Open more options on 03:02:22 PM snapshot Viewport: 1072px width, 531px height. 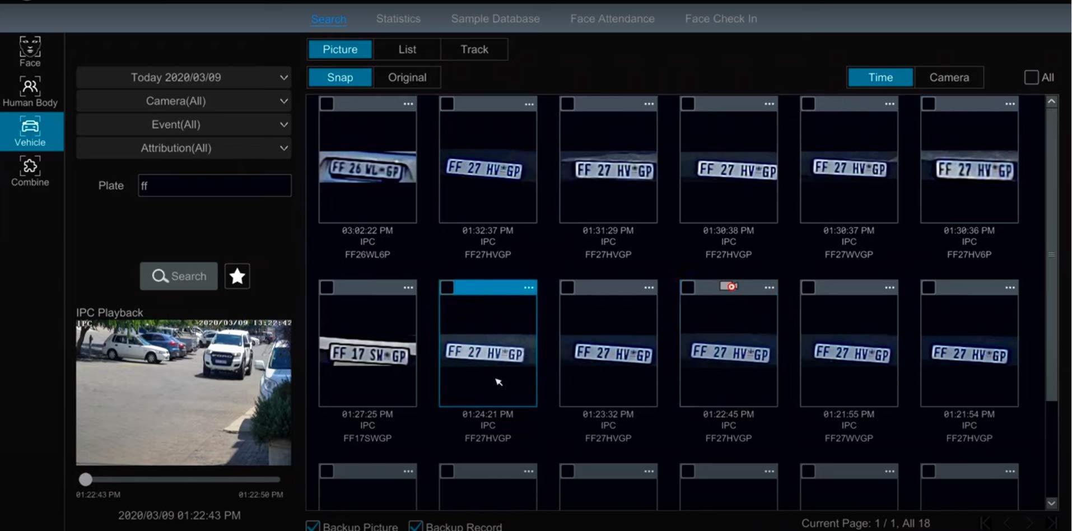click(x=408, y=104)
